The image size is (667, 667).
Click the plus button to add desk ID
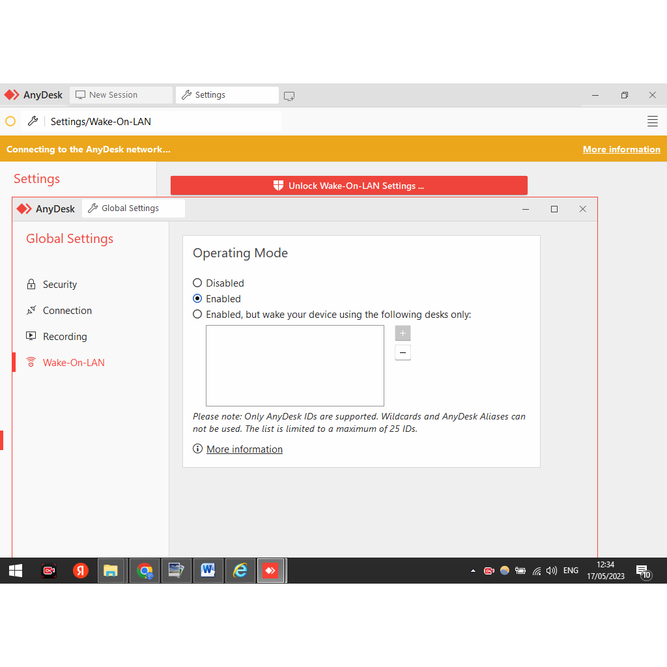(x=403, y=333)
